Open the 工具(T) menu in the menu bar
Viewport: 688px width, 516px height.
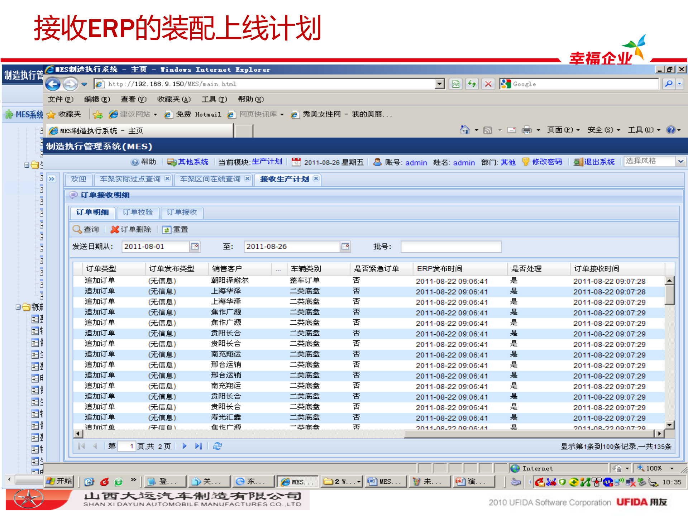click(x=214, y=99)
